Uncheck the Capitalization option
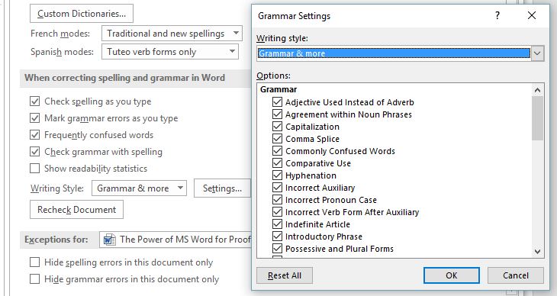Screen dimensions: 557x296 (x=277, y=127)
